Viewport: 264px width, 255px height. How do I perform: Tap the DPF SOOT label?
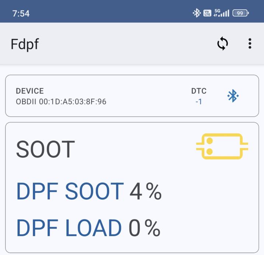coord(70,191)
